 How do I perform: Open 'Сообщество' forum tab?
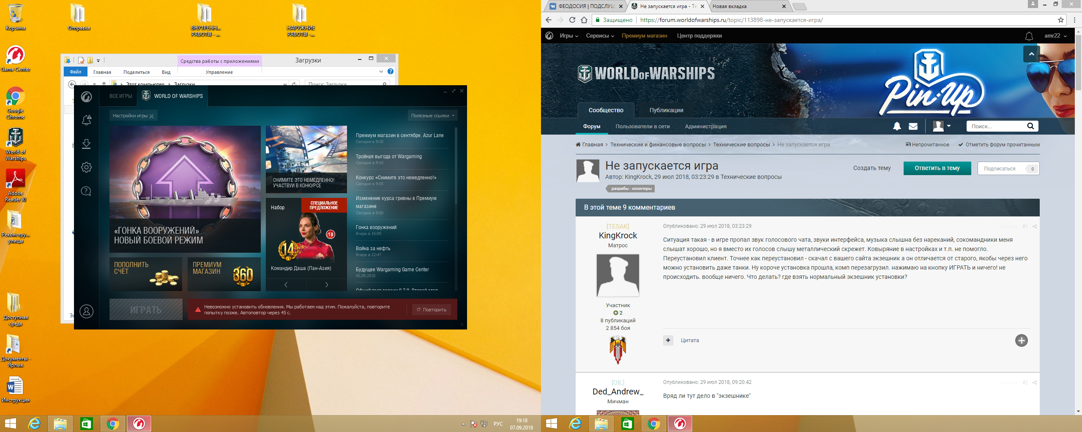pos(606,110)
